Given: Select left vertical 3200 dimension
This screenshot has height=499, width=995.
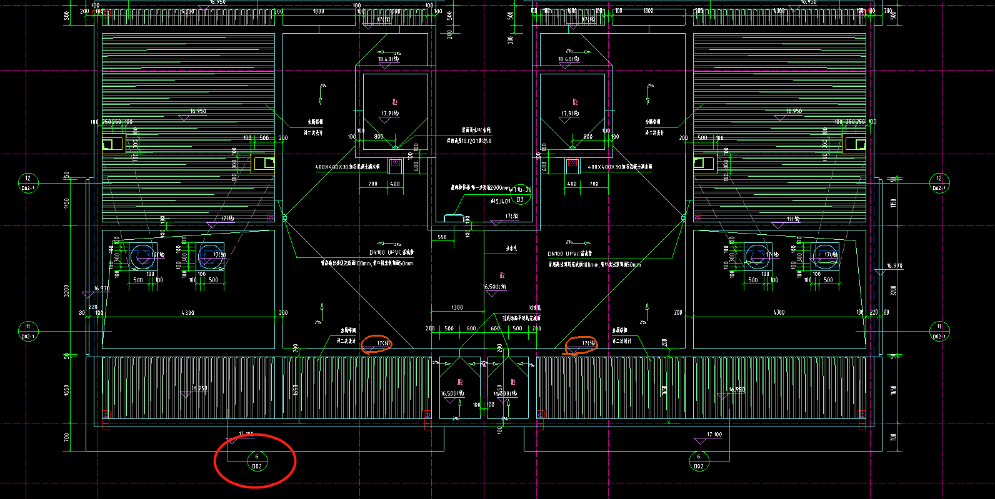Looking at the screenshot, I should [66, 290].
